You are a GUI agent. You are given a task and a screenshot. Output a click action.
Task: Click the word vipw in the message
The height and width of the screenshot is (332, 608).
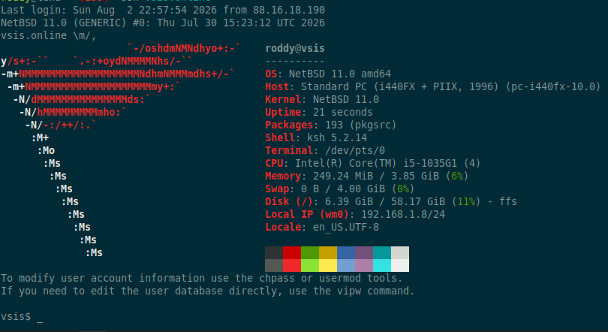point(349,291)
